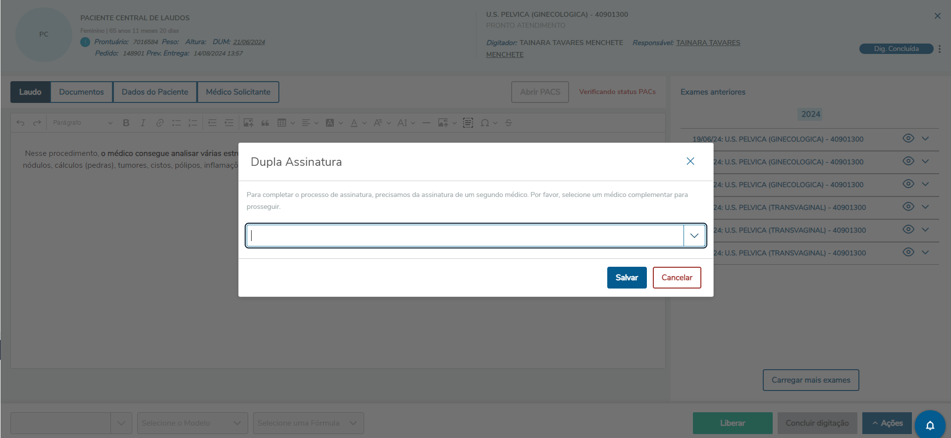Expand the first 2024 exam entry chevron
Image resolution: width=951 pixels, height=438 pixels.
pos(925,139)
